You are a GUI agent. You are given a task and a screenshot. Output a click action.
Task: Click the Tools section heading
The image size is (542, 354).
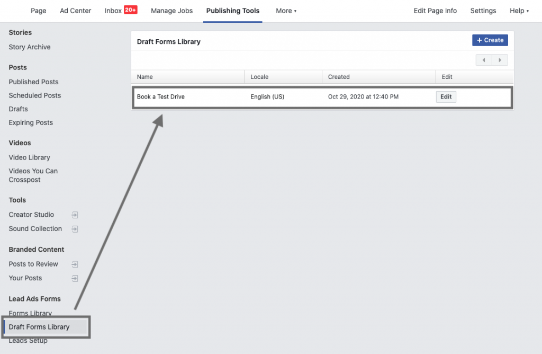point(17,200)
